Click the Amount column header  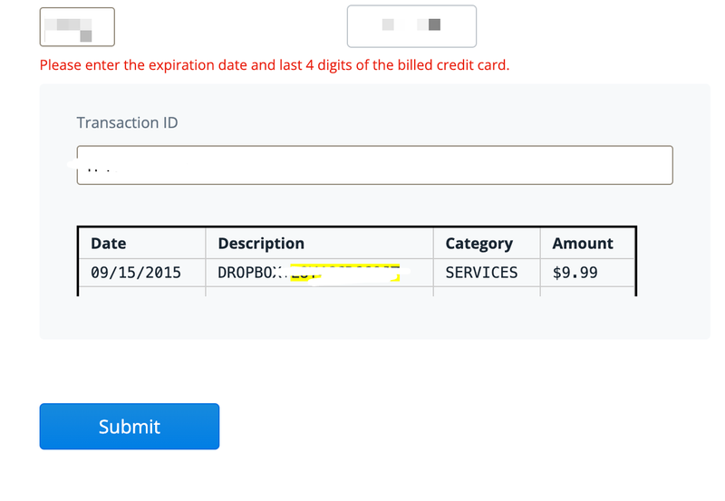coord(582,243)
